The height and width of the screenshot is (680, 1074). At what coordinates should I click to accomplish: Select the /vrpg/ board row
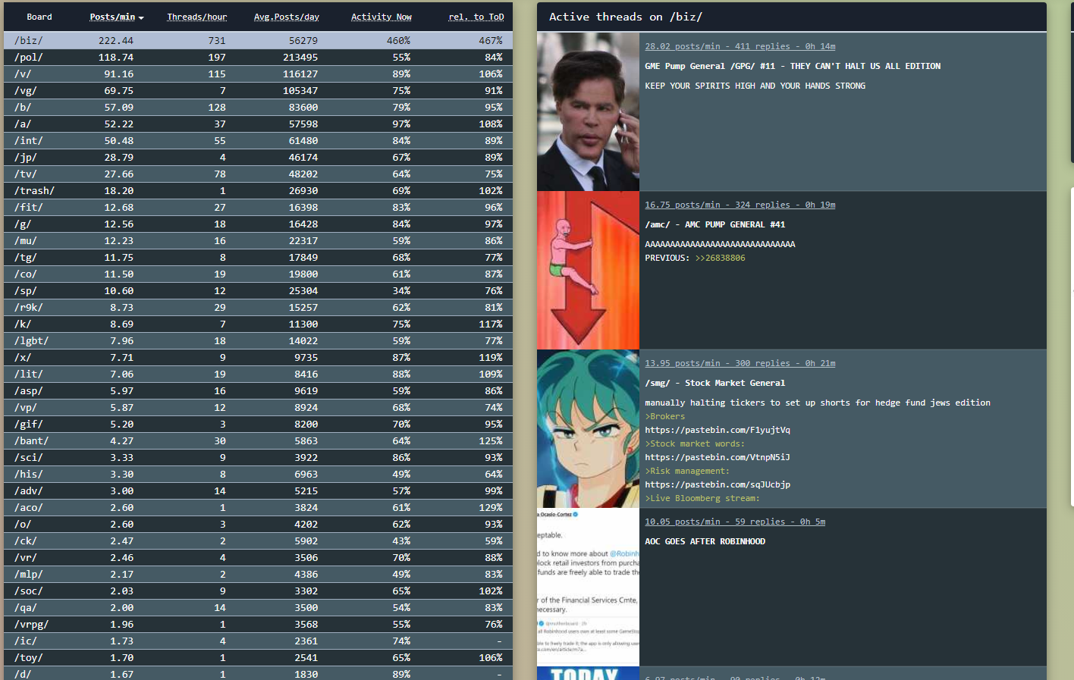point(258,624)
